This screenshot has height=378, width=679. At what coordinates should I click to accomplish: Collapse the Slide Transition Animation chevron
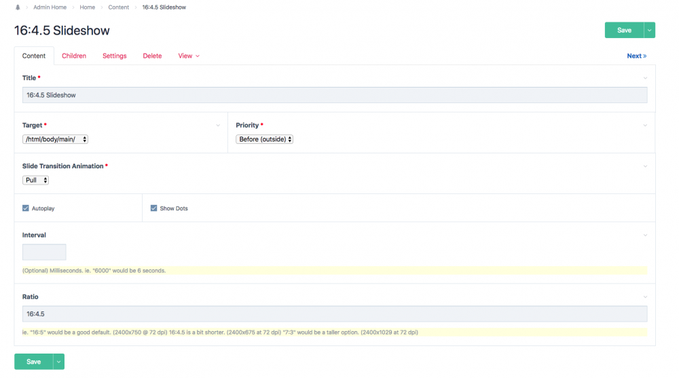point(645,166)
